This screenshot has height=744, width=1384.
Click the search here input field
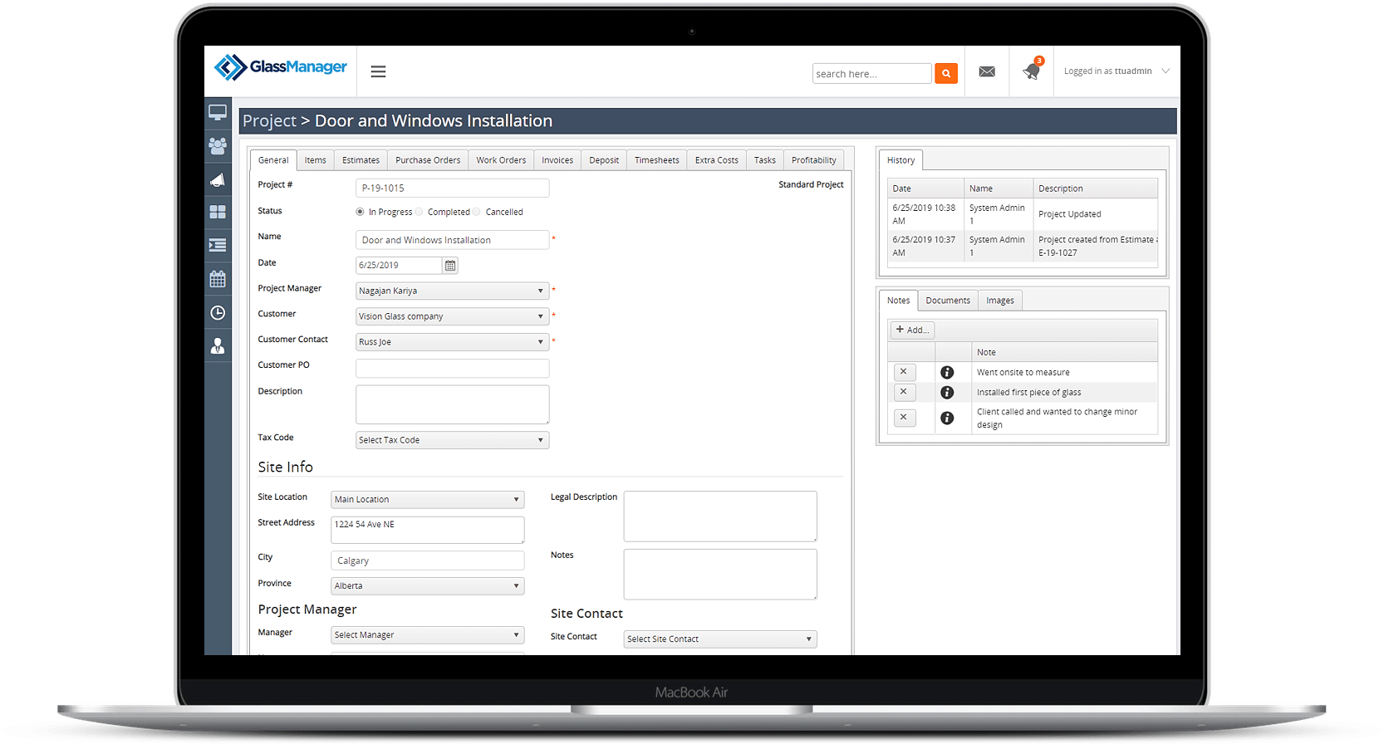(871, 74)
